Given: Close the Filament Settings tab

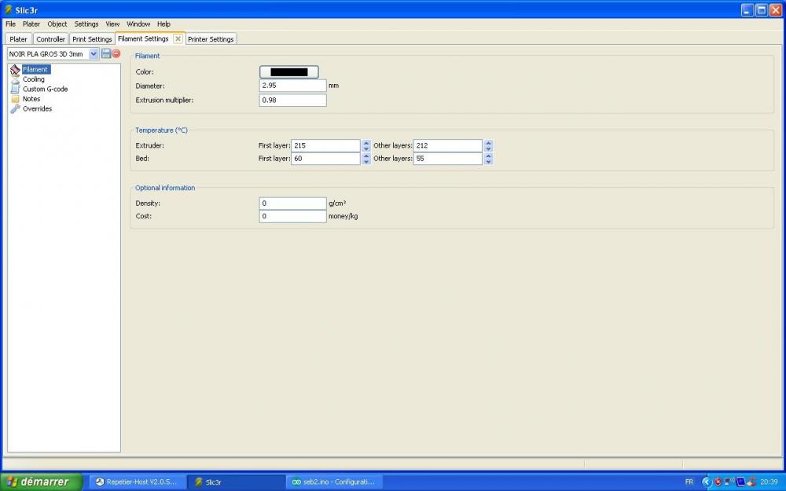Looking at the screenshot, I should coord(178,38).
